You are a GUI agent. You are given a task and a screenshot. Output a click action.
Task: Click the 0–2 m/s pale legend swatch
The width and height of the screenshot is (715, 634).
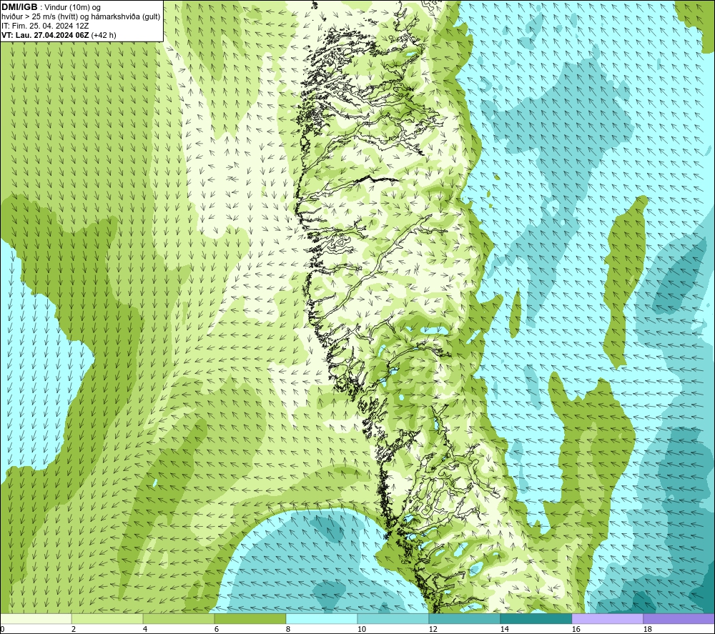[36, 618]
